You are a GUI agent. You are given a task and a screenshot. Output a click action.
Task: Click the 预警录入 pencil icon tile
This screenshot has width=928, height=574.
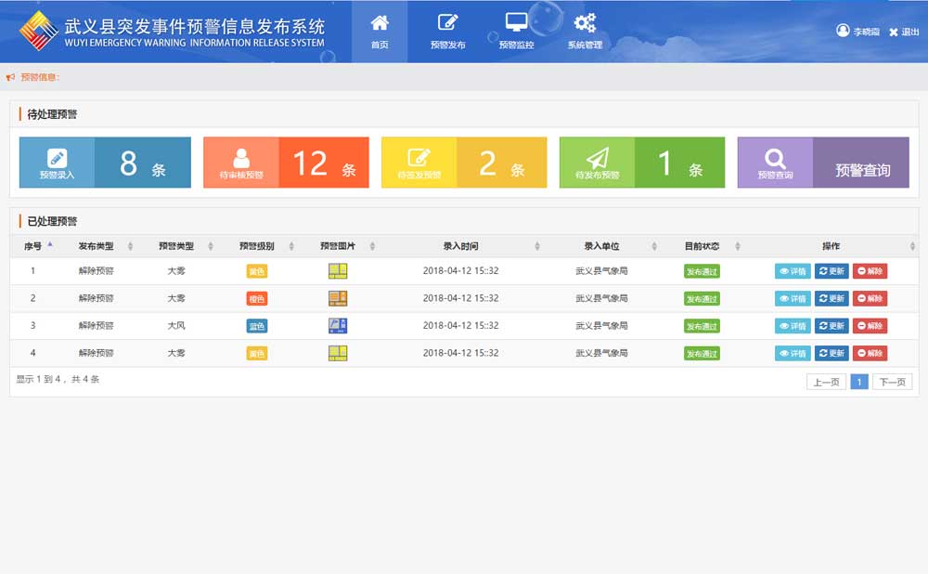pyautogui.click(x=57, y=163)
